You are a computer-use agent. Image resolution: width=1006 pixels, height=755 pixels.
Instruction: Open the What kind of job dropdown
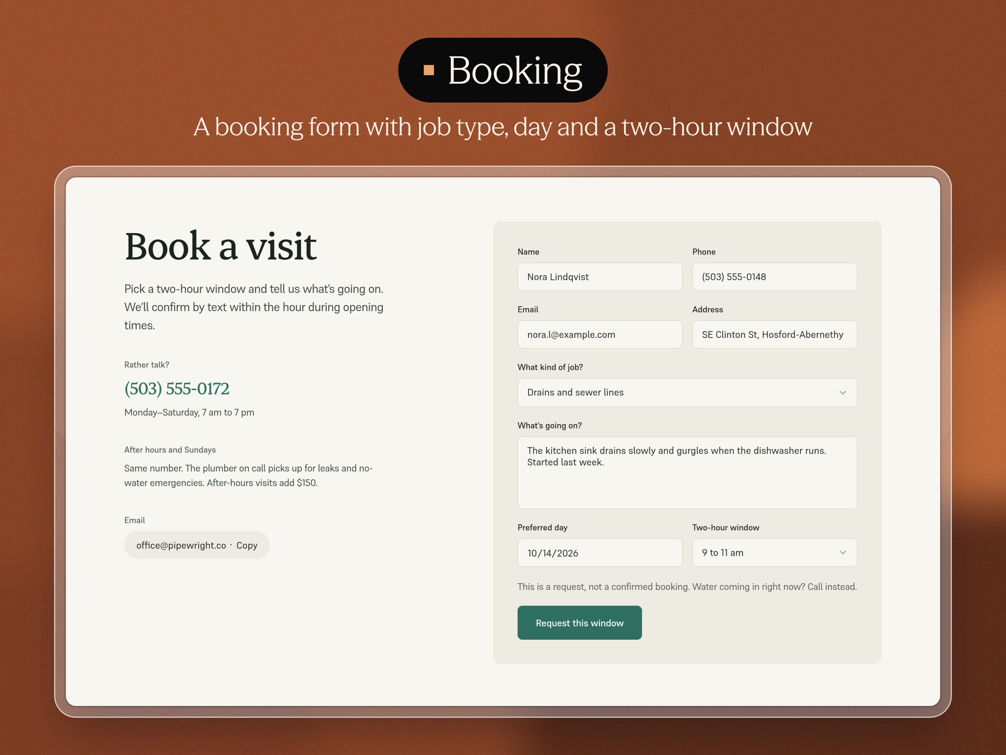(x=687, y=392)
